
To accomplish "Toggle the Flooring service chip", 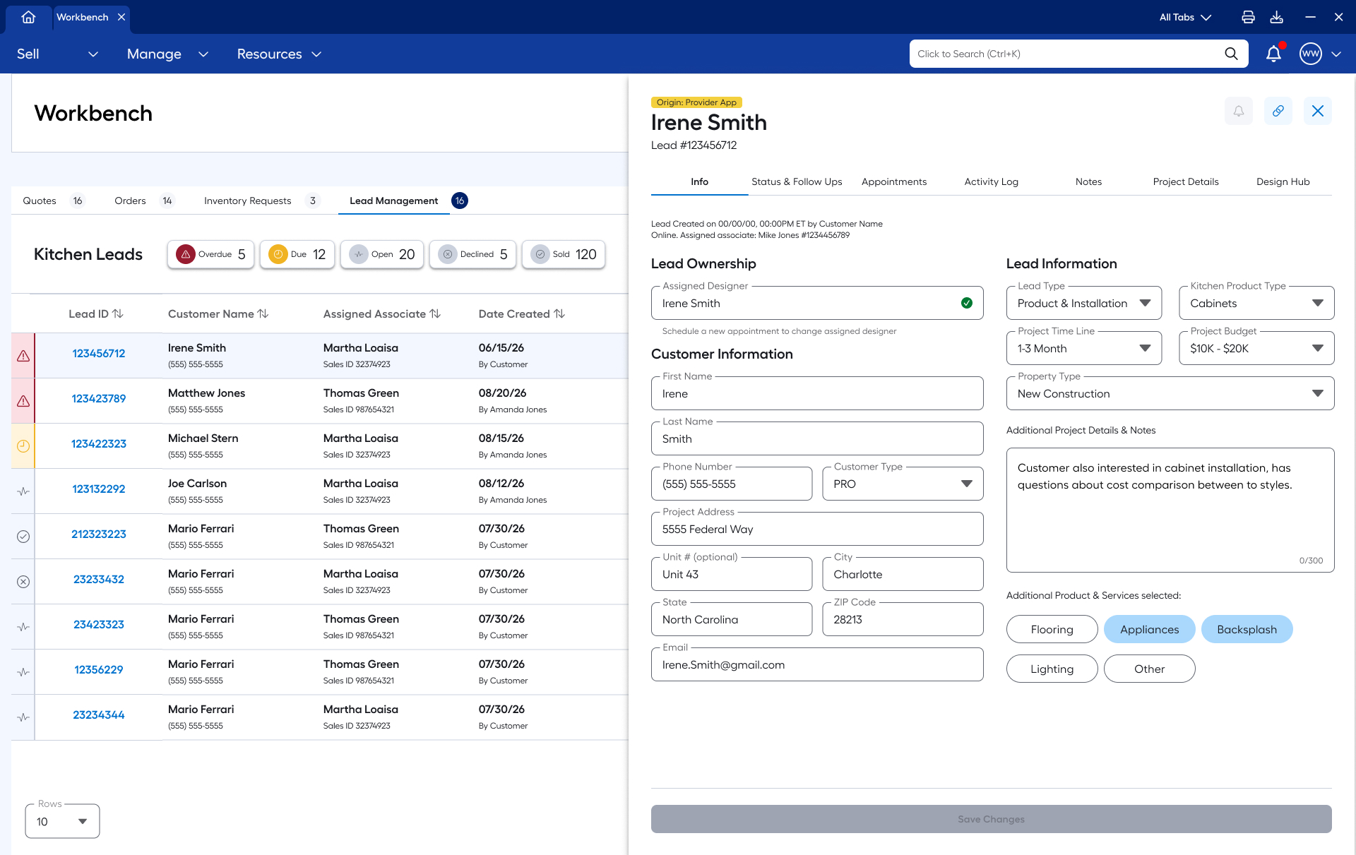I will coord(1052,629).
